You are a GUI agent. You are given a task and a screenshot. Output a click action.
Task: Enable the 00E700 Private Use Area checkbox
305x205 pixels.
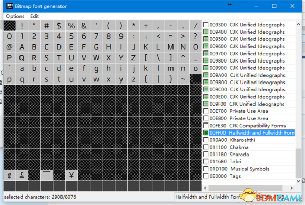(206, 111)
